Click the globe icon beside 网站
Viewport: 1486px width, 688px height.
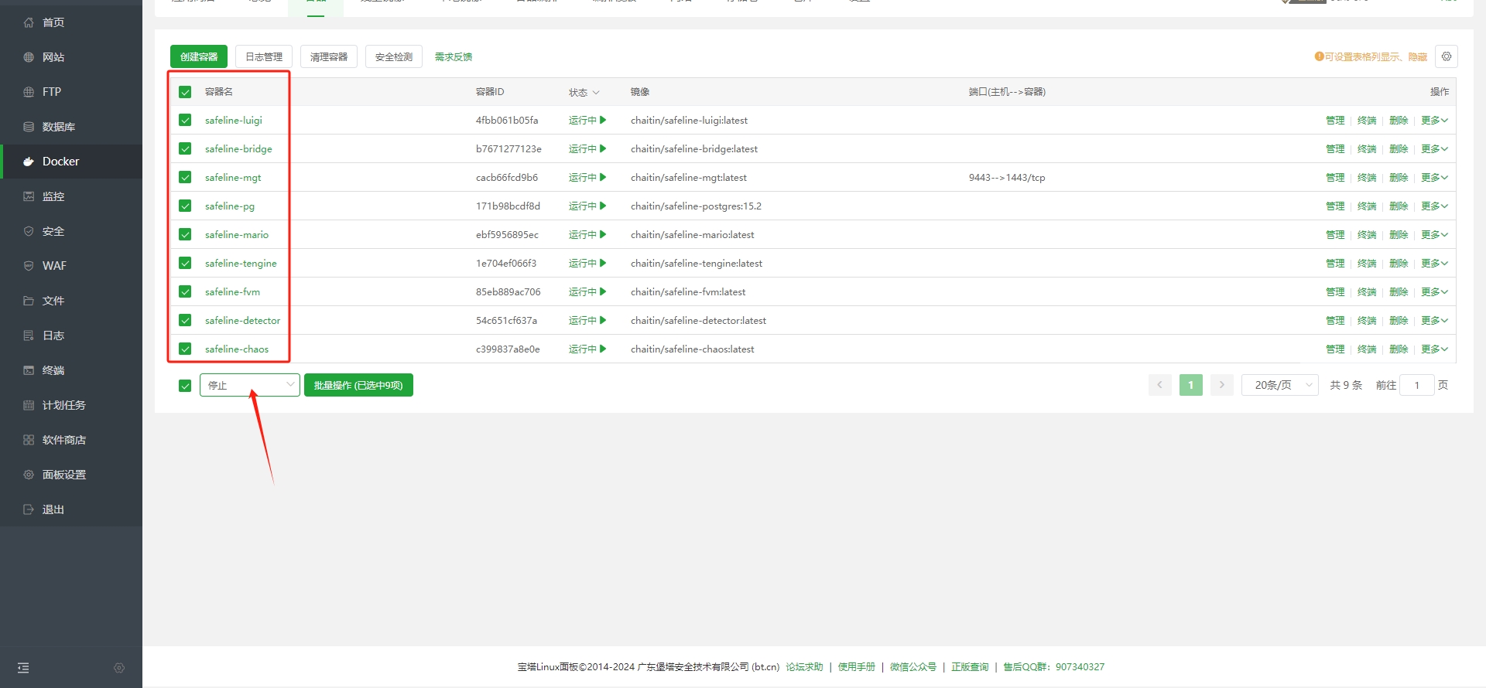tap(29, 57)
